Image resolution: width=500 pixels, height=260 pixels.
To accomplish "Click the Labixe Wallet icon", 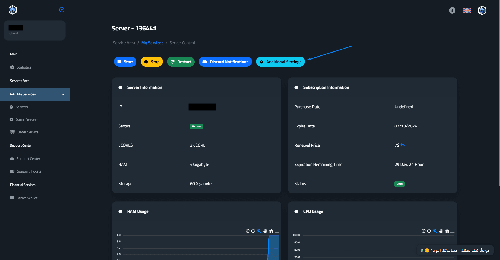I will coord(12,198).
